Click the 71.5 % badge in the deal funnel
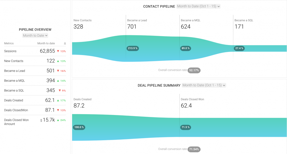This screenshot has height=154, width=287. pyautogui.click(x=185, y=127)
